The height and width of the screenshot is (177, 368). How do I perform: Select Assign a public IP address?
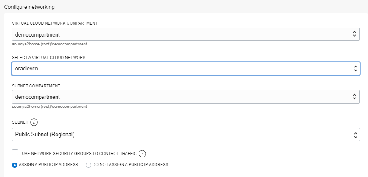pos(15,165)
